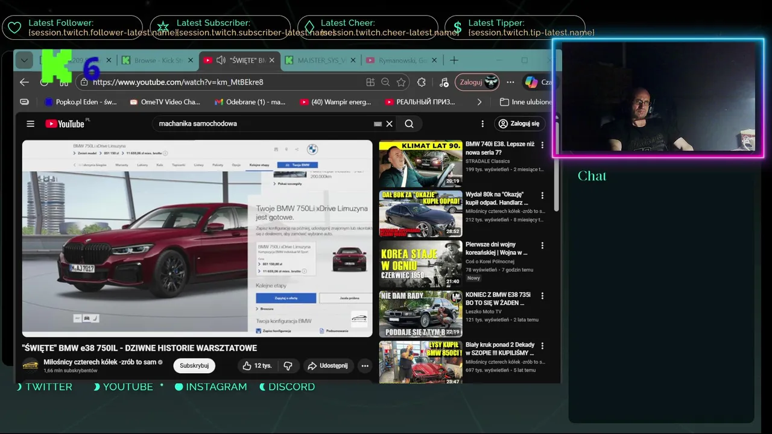Image resolution: width=772 pixels, height=434 pixels.
Task: Click the Latest Follower heart icon
Action: click(x=14, y=28)
